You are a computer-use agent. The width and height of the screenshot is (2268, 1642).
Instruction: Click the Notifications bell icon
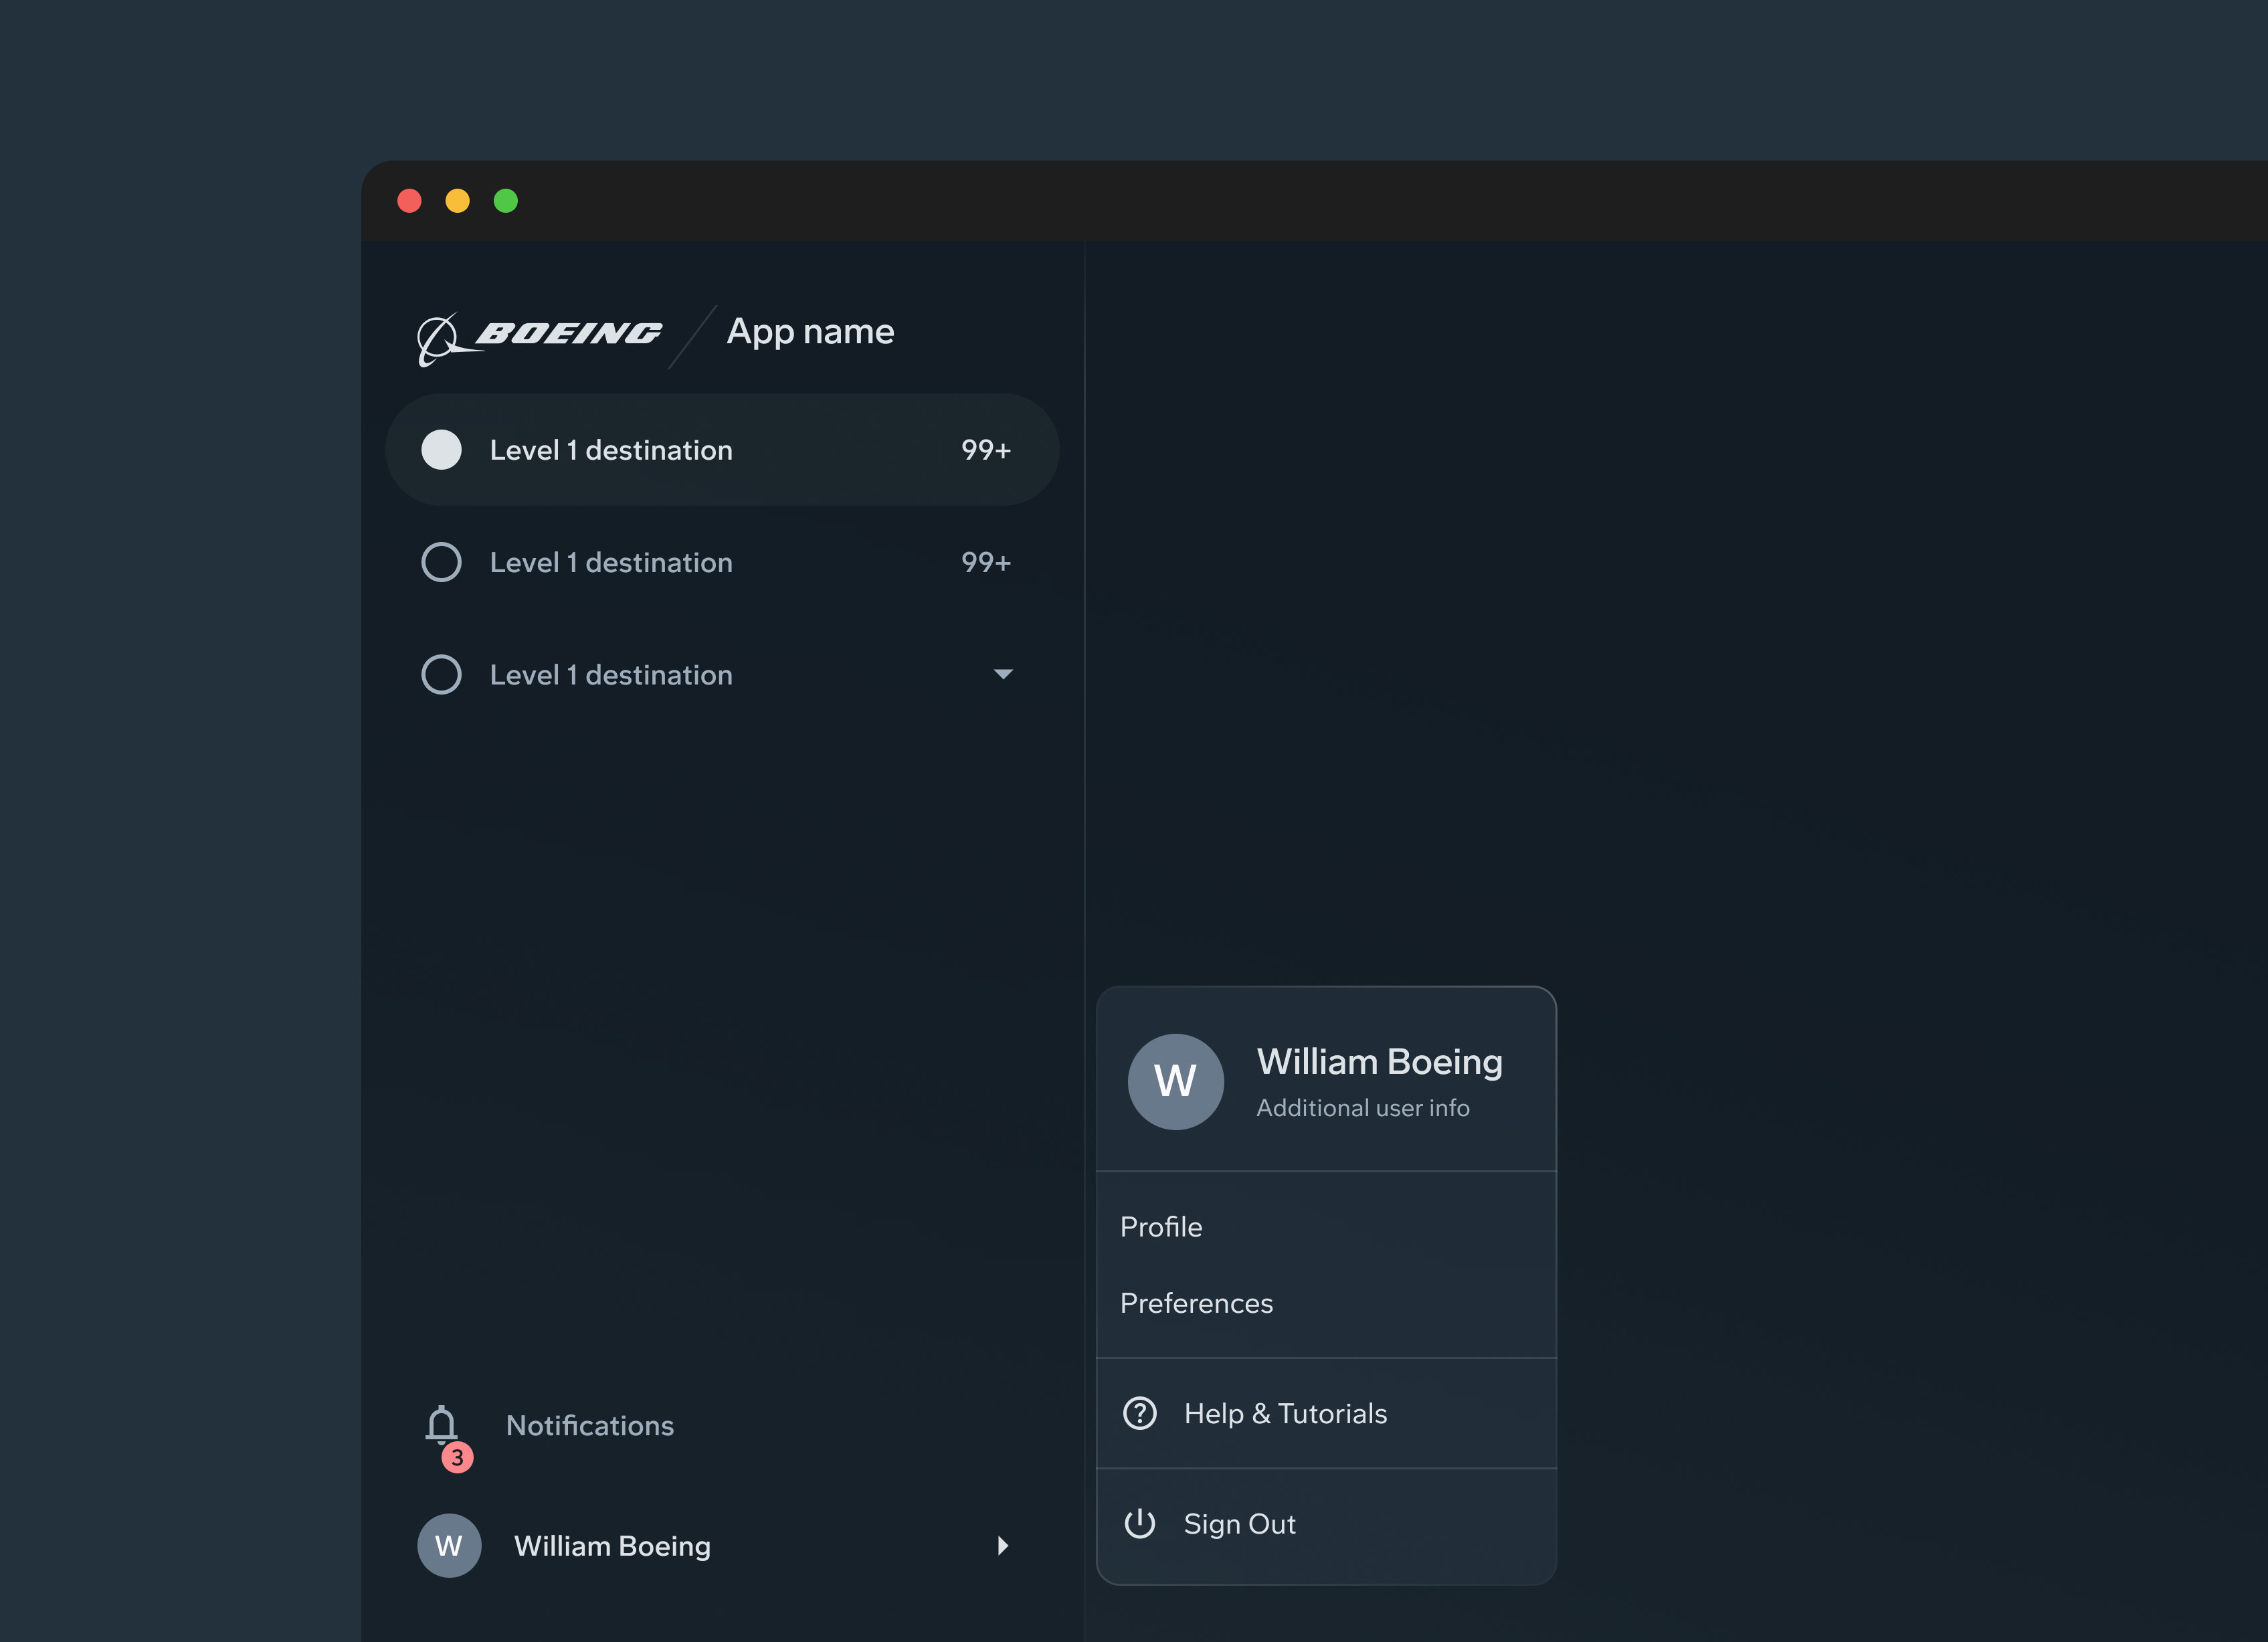pos(441,1423)
